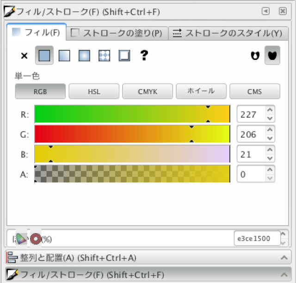
Task: Select the linear gradient fill icon
Action: 64,56
